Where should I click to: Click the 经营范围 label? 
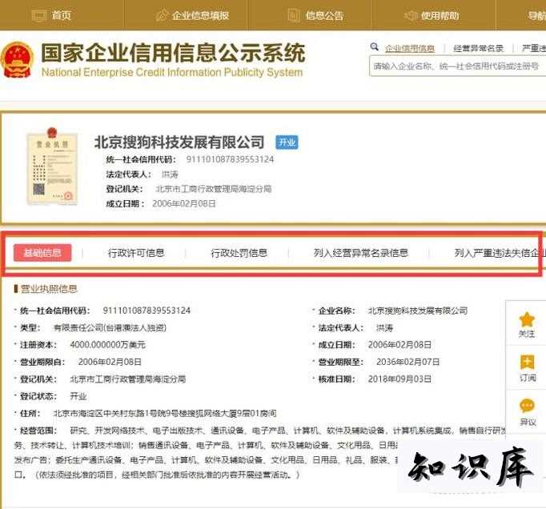tap(38, 431)
